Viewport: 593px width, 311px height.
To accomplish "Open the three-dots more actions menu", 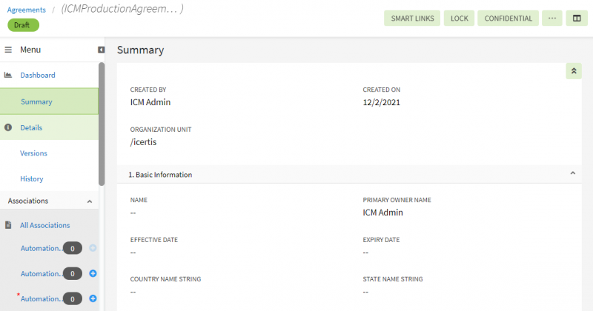I will (551, 19).
